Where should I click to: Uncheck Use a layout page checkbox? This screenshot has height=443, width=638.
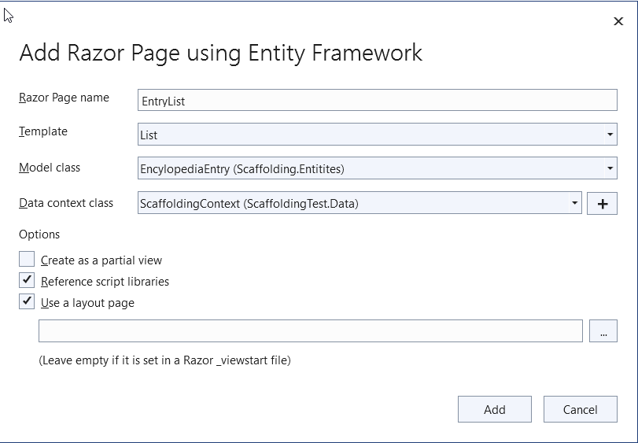pyautogui.click(x=27, y=301)
